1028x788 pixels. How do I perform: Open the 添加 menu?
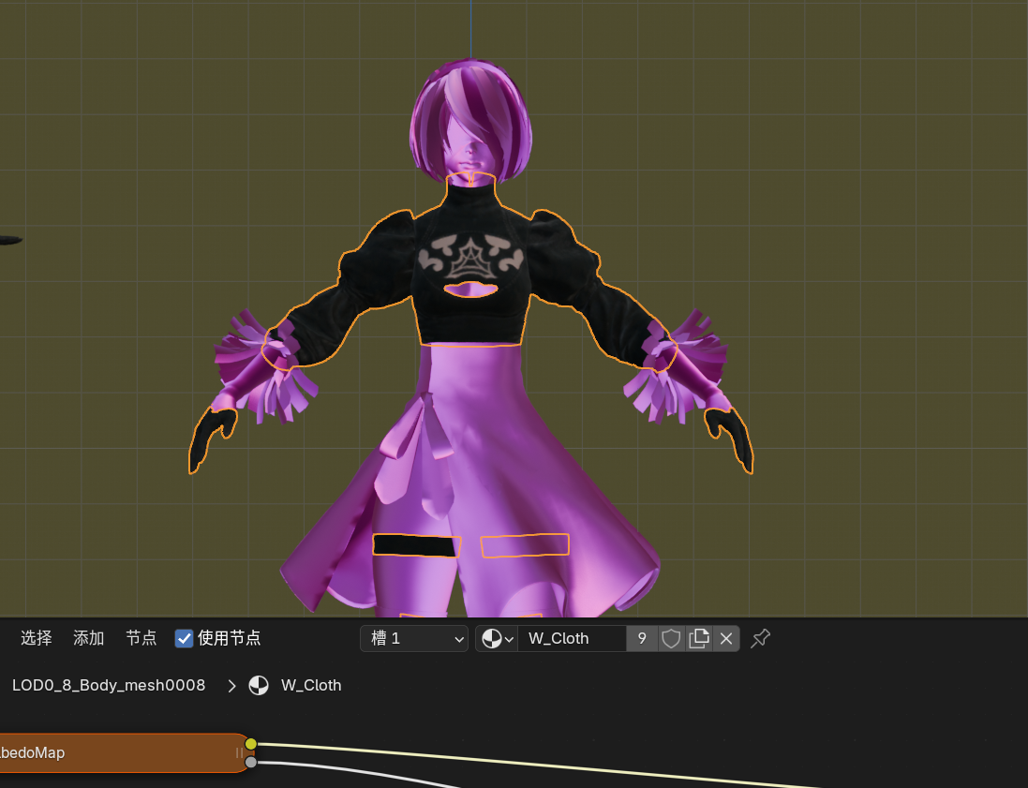[x=89, y=639]
